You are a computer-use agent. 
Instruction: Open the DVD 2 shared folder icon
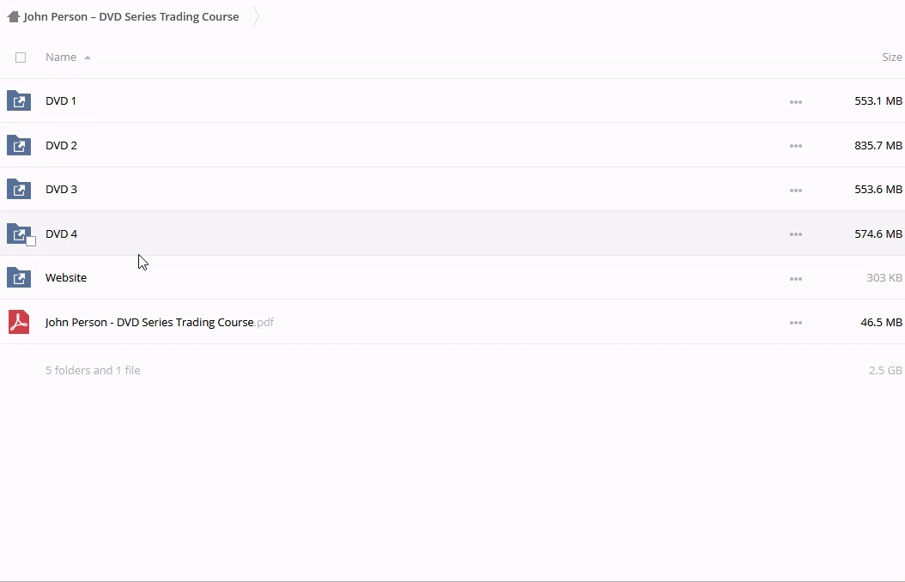click(x=19, y=145)
